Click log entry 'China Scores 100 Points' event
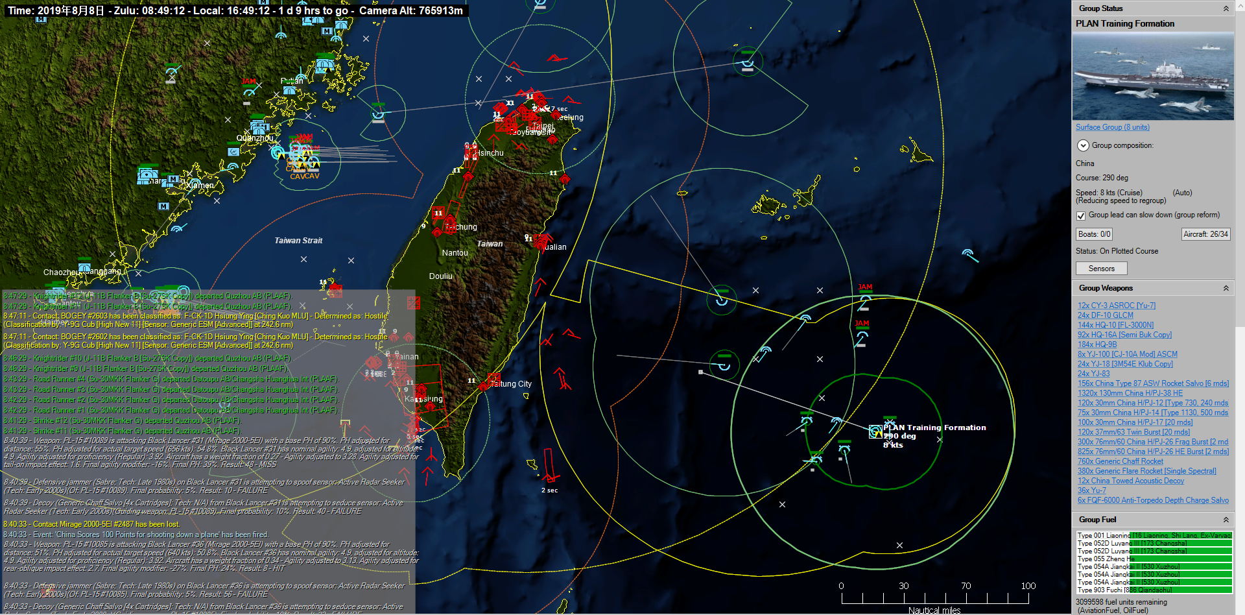This screenshot has width=1245, height=615. pos(136,535)
